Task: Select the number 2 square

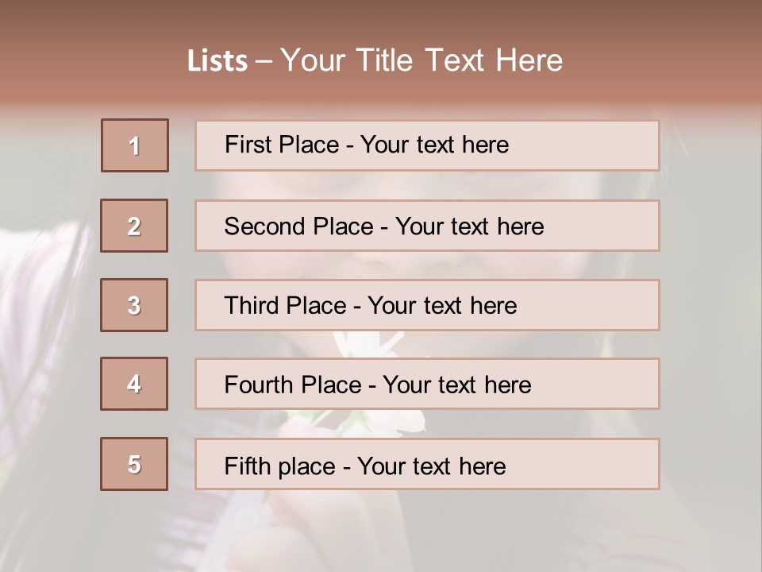Action: click(x=134, y=226)
